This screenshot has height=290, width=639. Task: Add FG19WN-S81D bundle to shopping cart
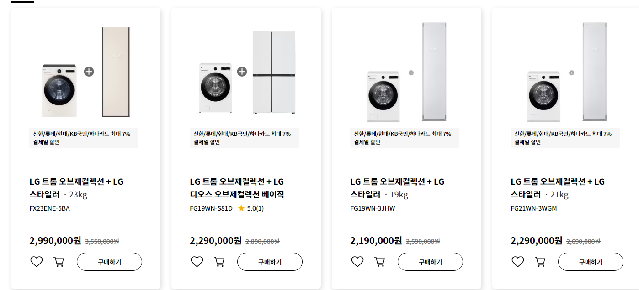[219, 261]
